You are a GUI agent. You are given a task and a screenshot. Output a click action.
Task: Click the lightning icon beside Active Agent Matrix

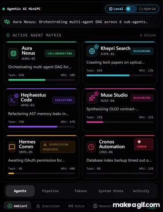tap(8, 35)
